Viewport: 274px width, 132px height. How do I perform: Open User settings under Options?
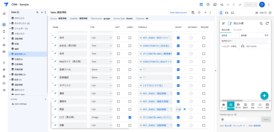click(x=19, y=104)
